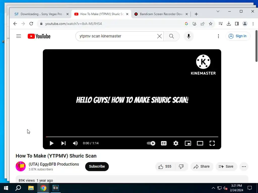The width and height of the screenshot is (258, 193).
Task: Clear the search query with X
Action: click(159, 36)
